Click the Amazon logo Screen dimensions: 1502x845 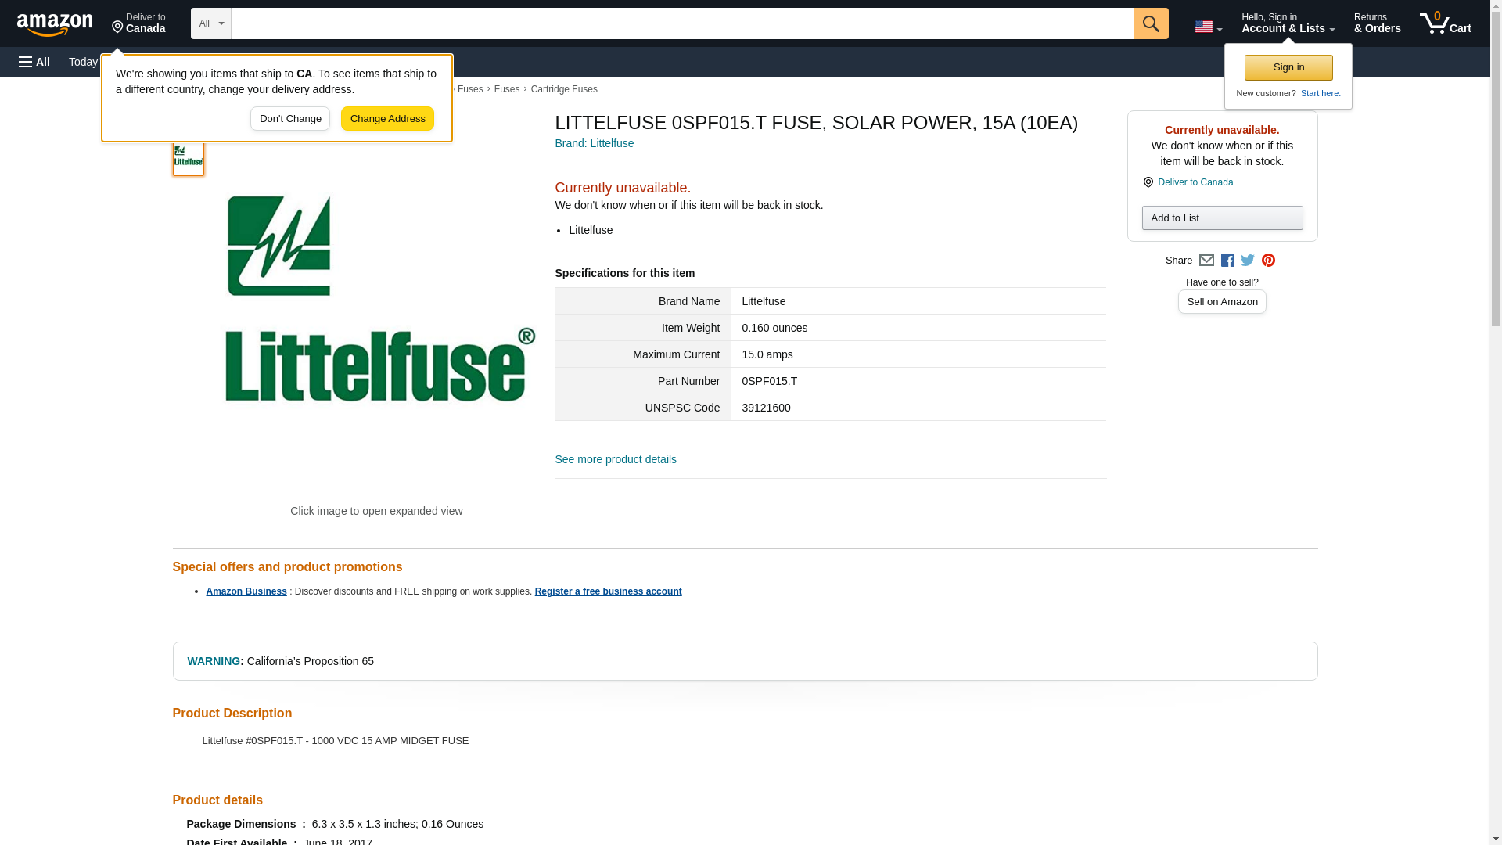(x=55, y=23)
